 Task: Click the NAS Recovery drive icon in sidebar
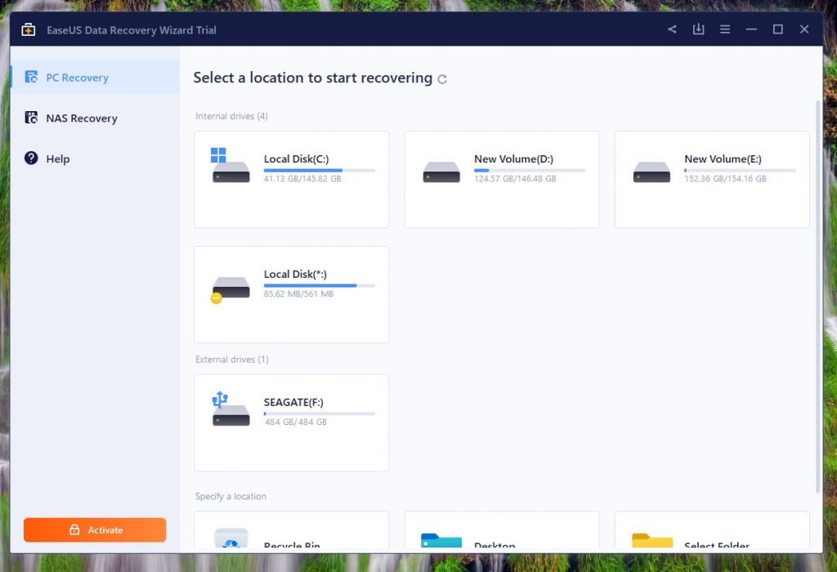[33, 118]
